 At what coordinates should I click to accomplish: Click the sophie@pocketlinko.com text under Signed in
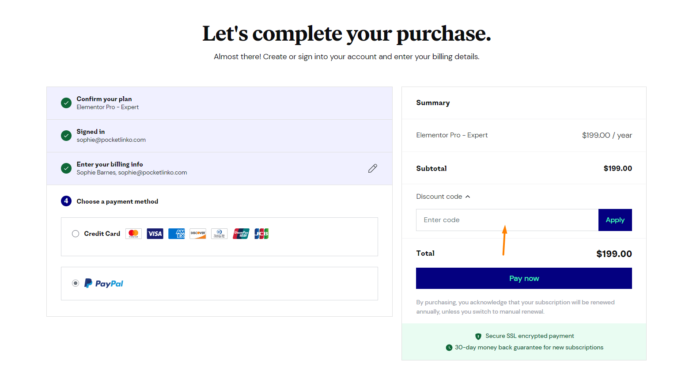coord(111,140)
